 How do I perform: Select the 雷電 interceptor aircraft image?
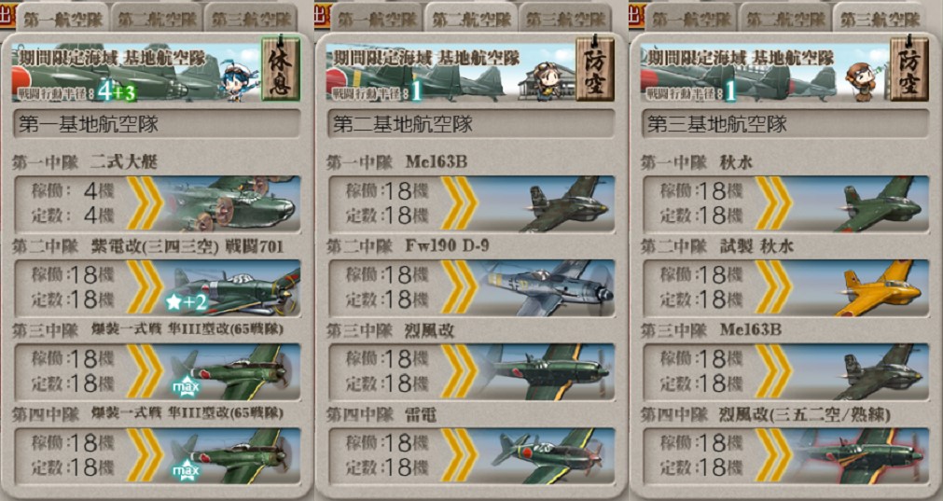coord(548,456)
